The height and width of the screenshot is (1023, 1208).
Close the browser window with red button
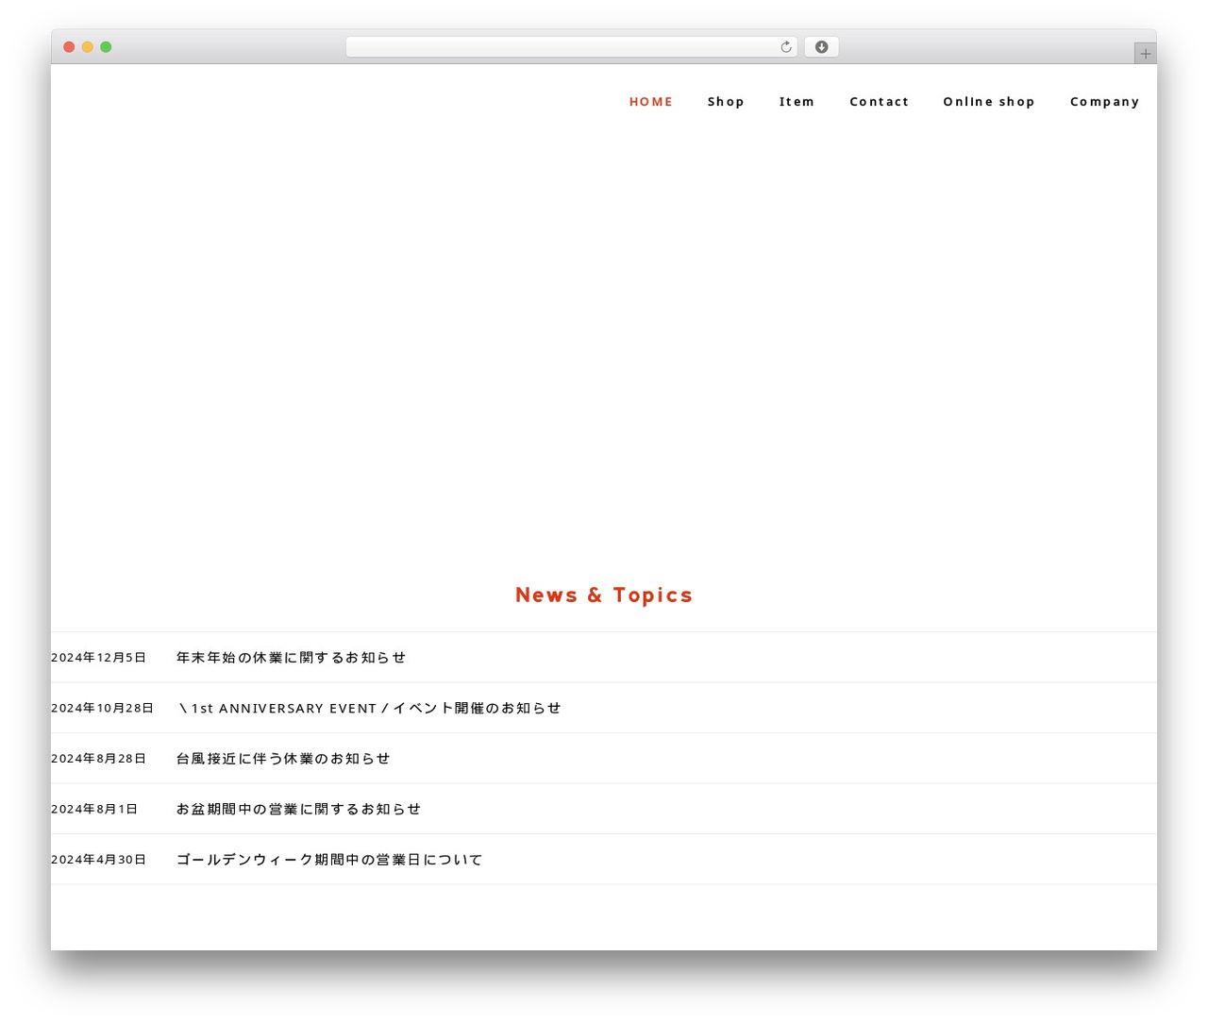(69, 47)
